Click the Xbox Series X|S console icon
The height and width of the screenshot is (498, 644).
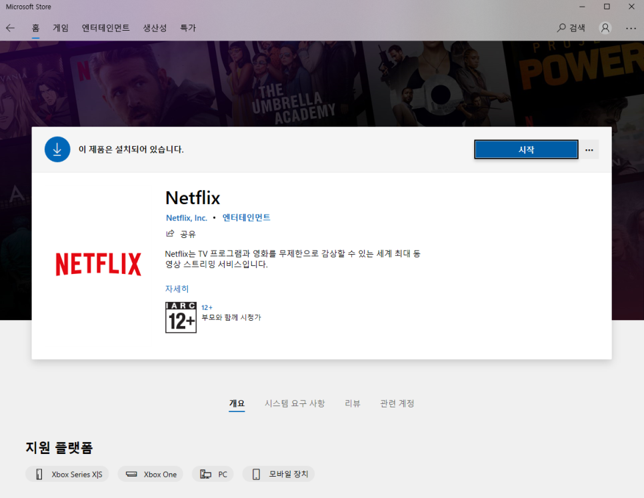tap(39, 474)
